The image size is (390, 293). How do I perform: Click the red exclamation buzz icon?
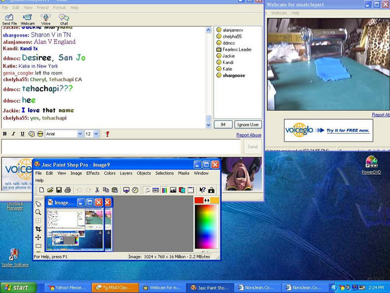107,134
